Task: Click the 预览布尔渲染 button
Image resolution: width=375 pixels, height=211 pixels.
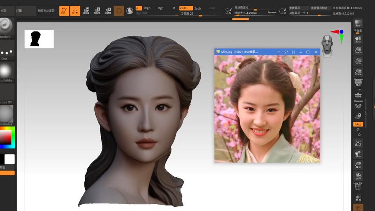Action: point(46,11)
